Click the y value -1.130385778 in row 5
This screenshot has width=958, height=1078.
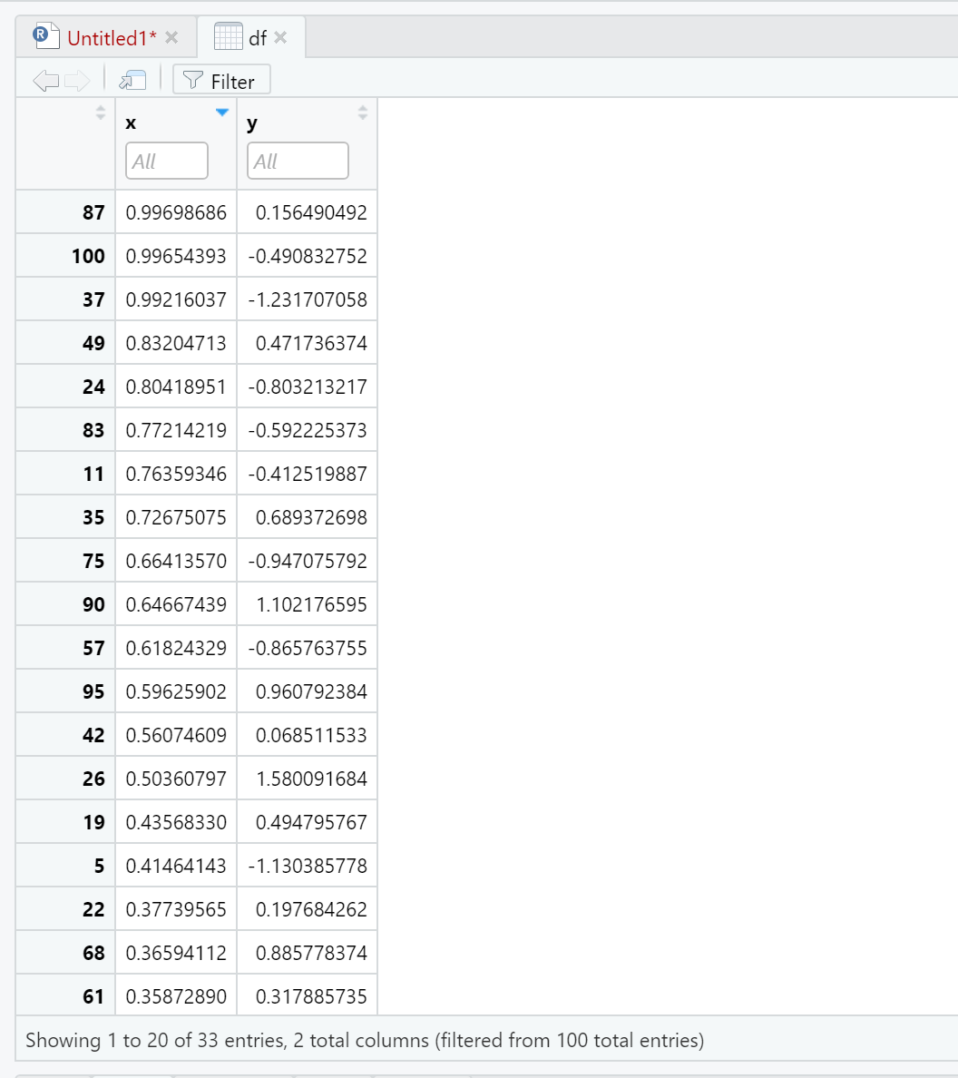308,867
